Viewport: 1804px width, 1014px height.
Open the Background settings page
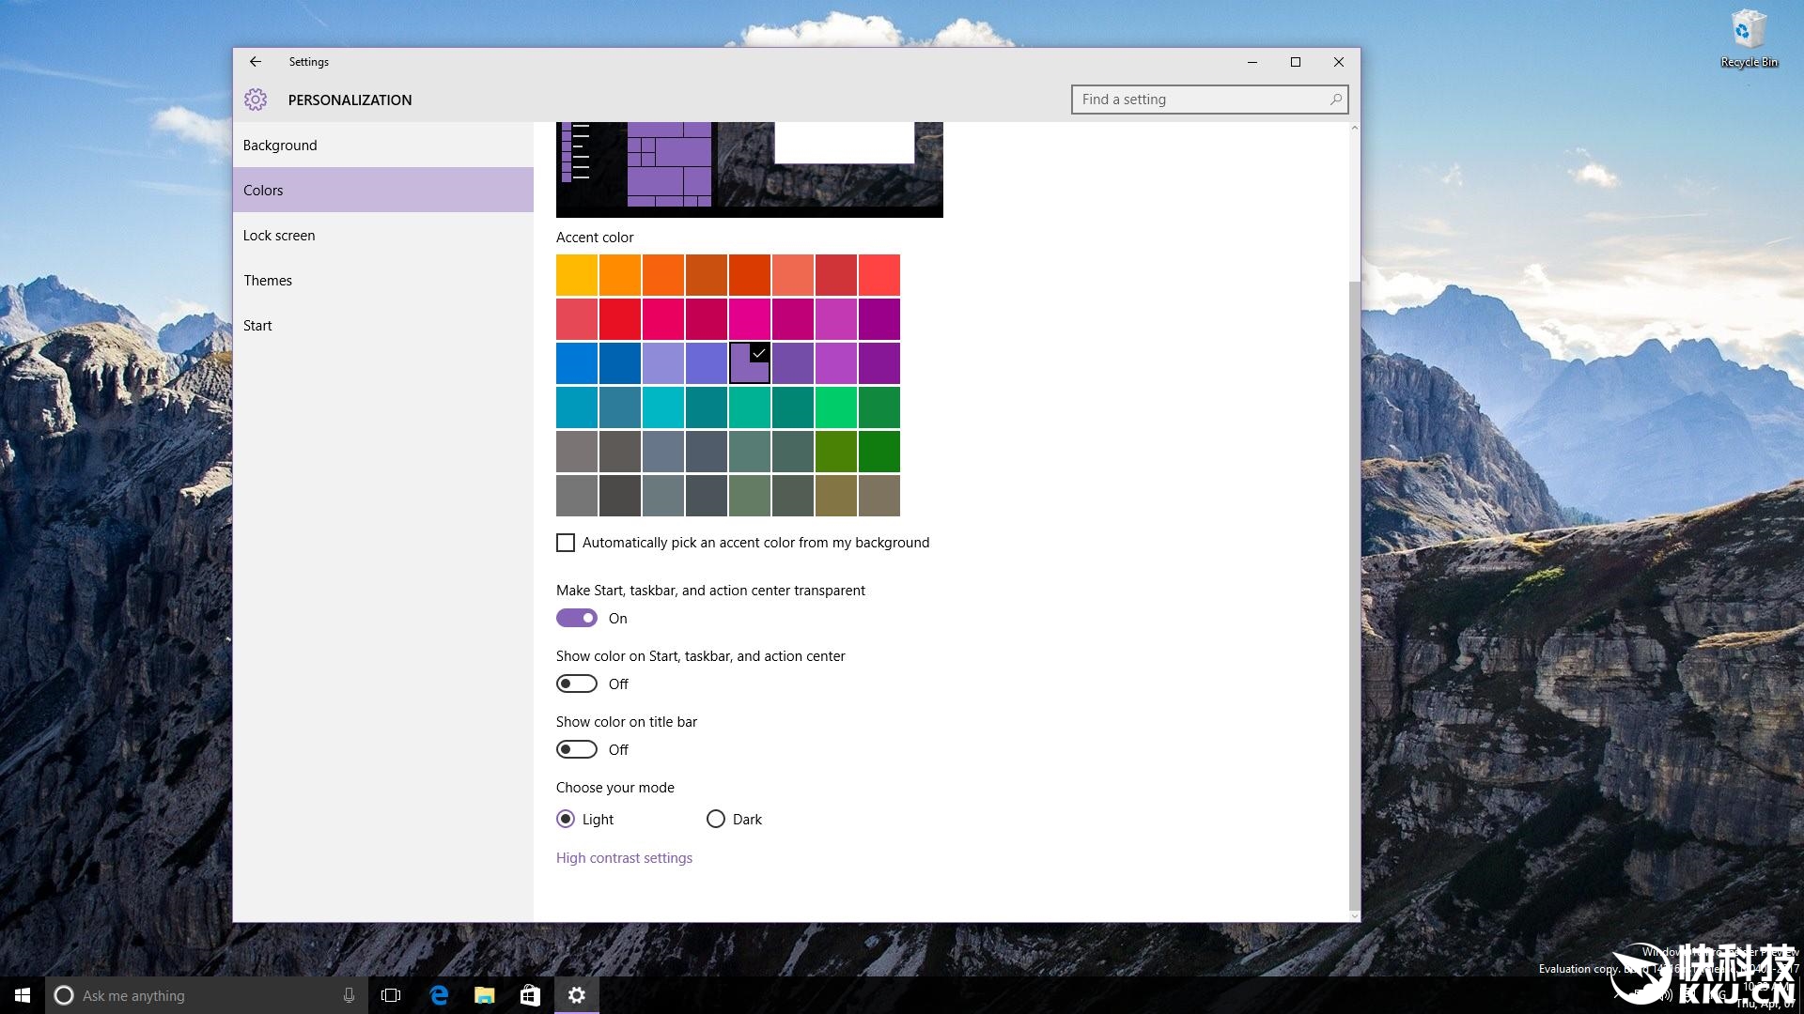tap(280, 146)
